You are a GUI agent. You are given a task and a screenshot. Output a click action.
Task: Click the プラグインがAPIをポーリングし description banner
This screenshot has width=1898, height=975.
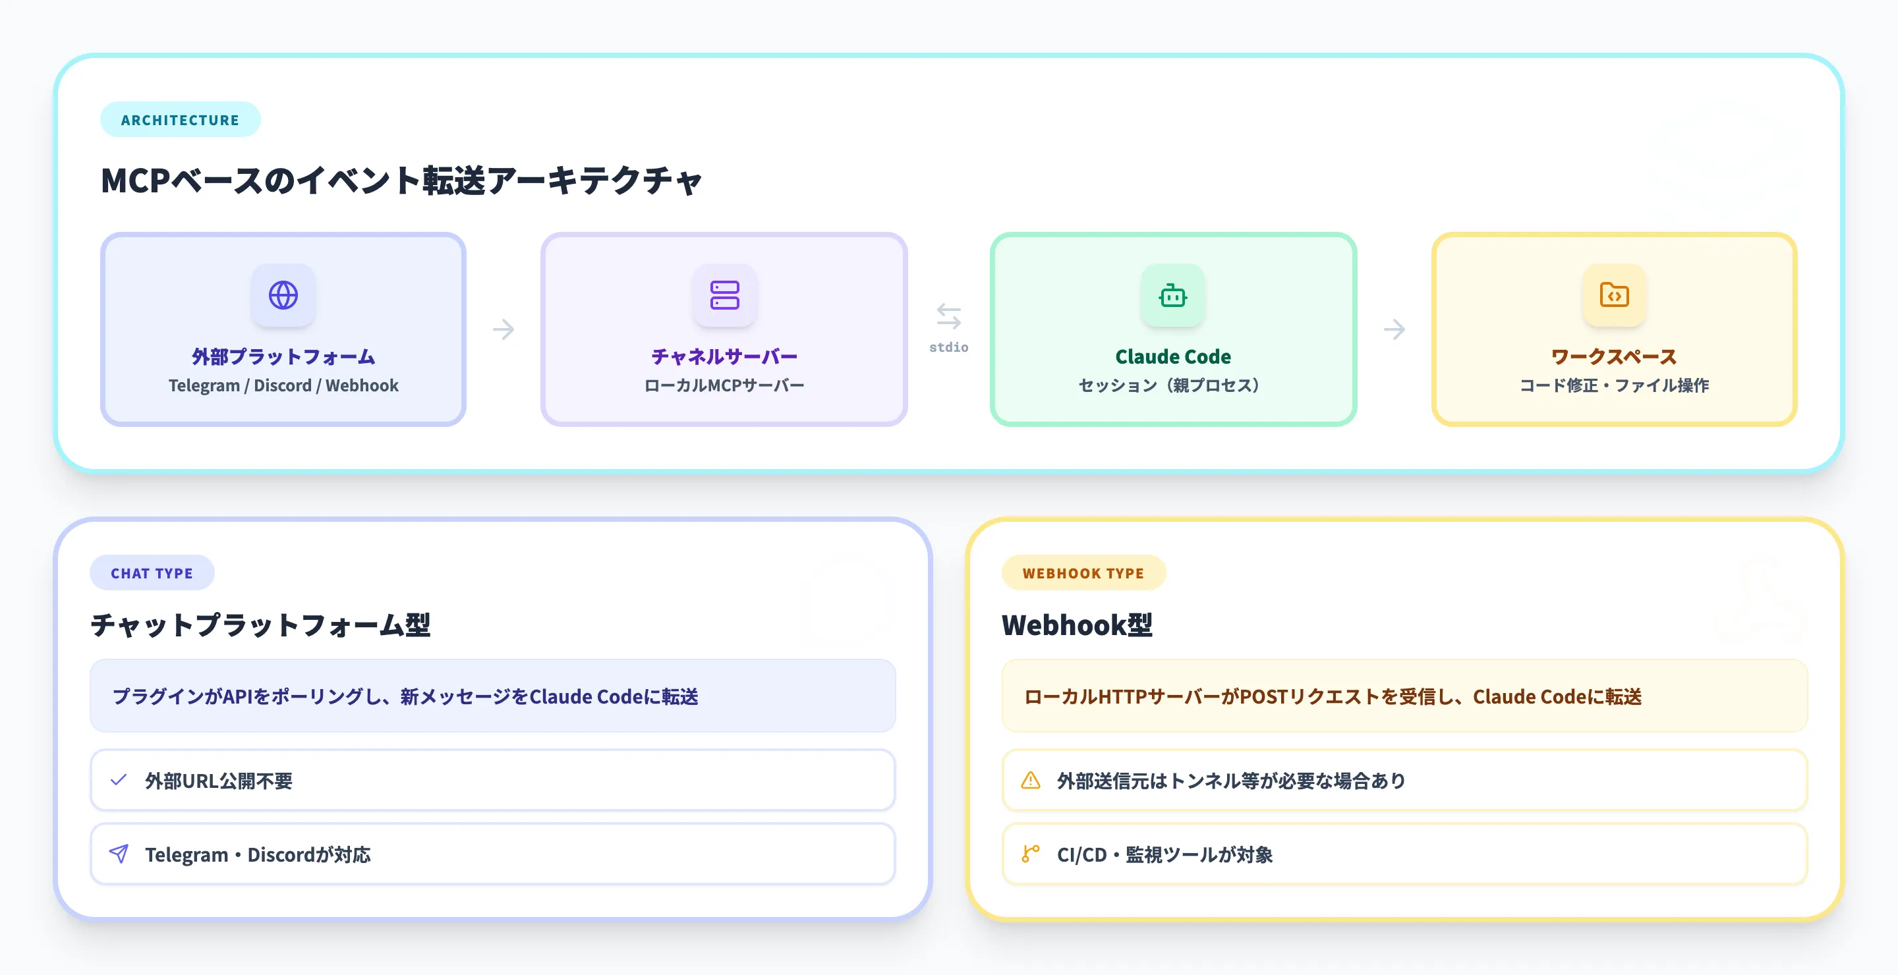[x=492, y=696]
